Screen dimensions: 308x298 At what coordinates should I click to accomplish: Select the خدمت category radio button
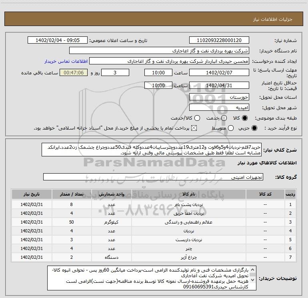click(x=224, y=118)
